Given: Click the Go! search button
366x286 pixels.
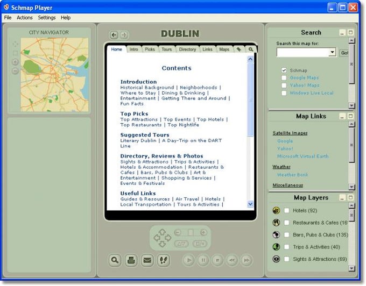Looking at the screenshot, I should 344,53.
